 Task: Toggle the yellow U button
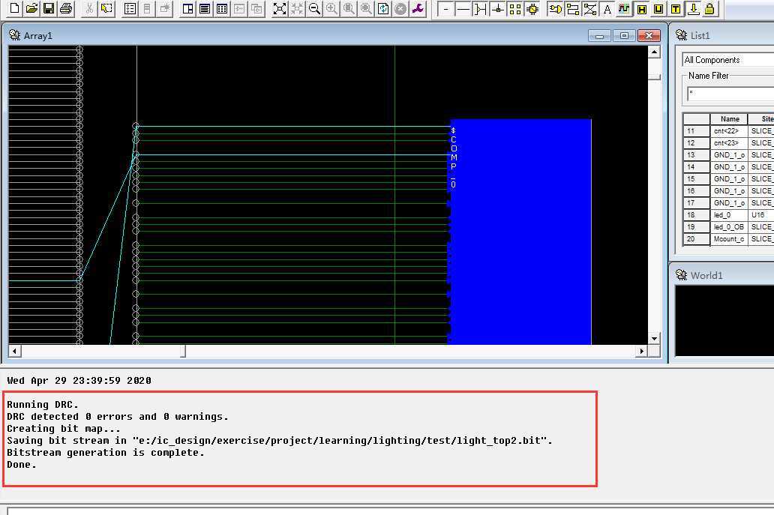658,8
